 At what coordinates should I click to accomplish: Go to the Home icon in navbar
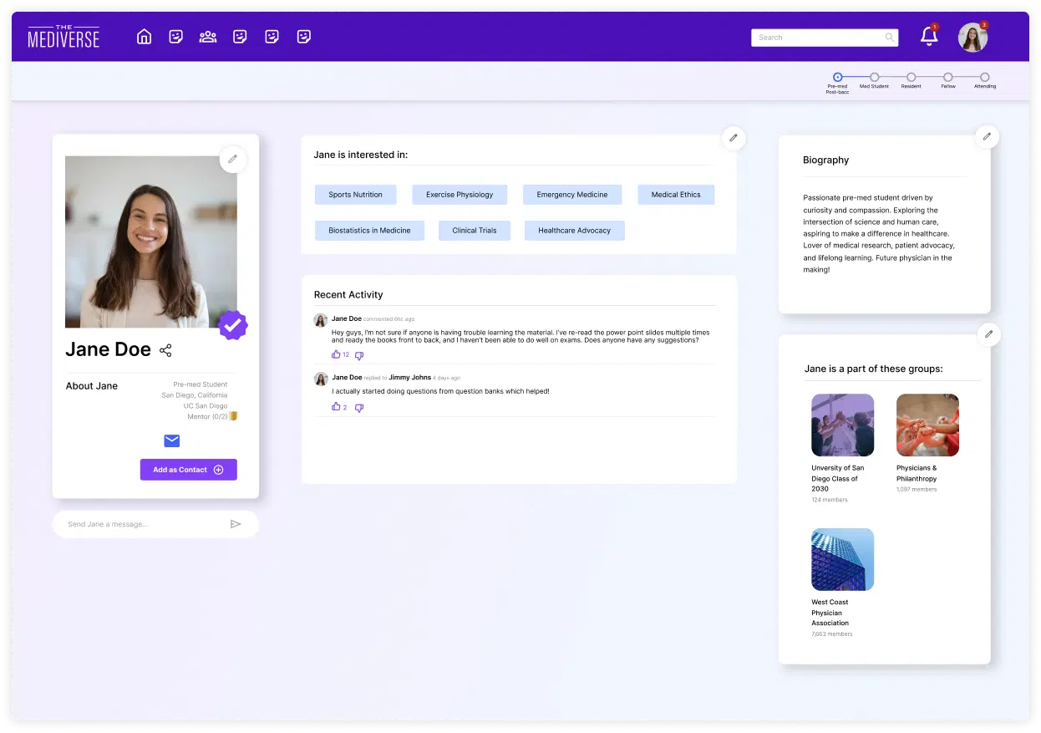(x=144, y=37)
